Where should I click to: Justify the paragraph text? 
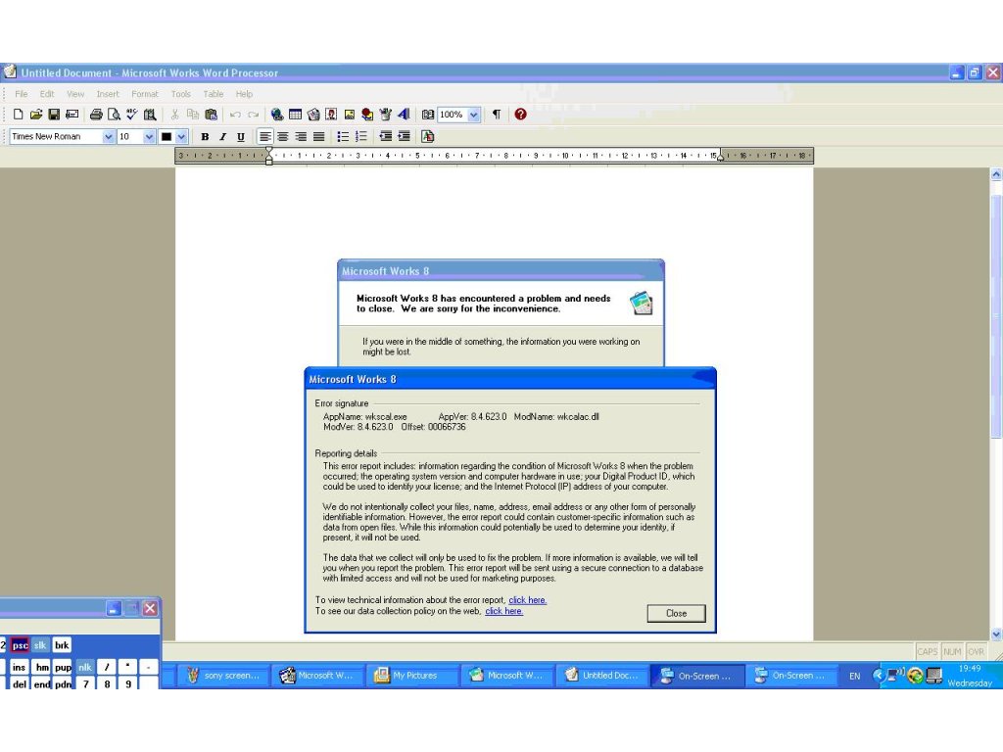coord(318,136)
